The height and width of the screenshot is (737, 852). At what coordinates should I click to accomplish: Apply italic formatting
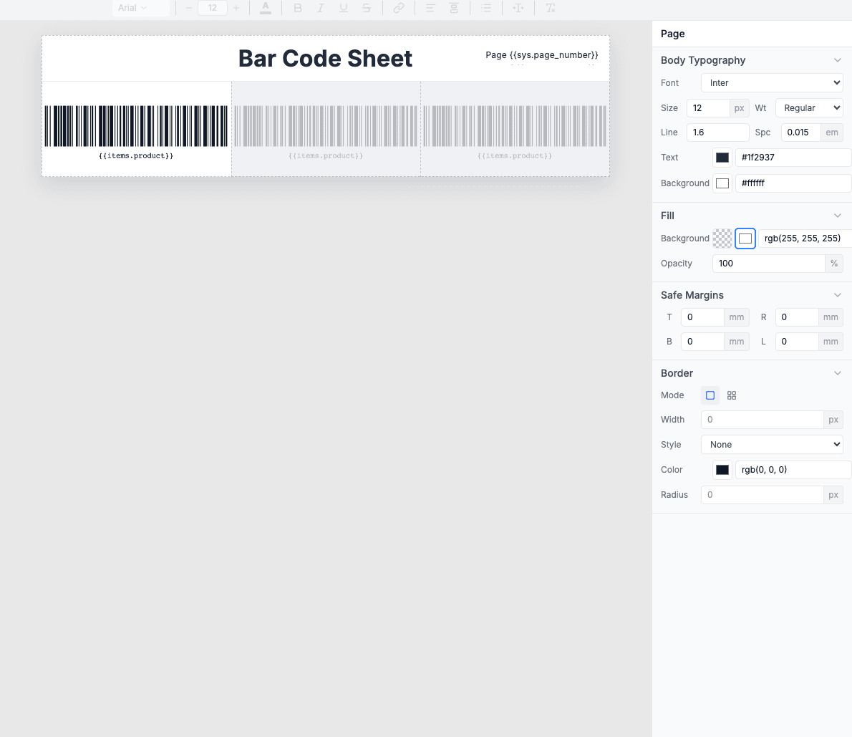point(321,8)
